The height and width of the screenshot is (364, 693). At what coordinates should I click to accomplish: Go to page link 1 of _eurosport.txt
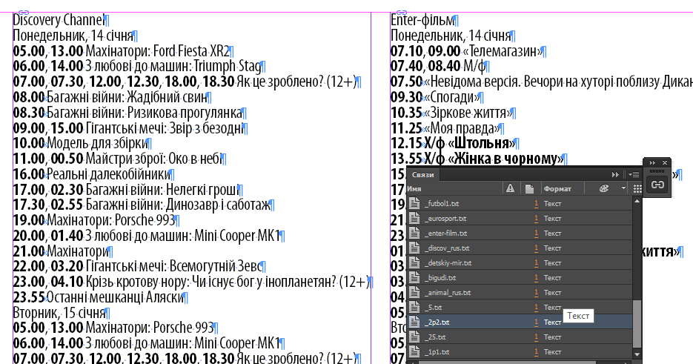[x=536, y=219]
